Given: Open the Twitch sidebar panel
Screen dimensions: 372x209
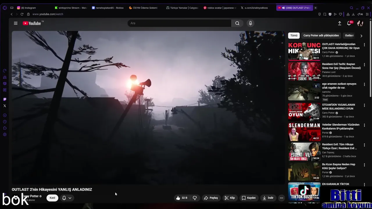Looking at the screenshot, I should [x=5, y=99].
